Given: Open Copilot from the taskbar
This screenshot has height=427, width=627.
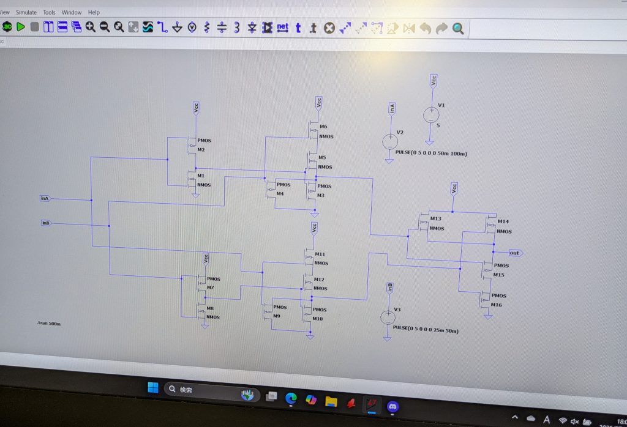Looking at the screenshot, I should pyautogui.click(x=311, y=400).
